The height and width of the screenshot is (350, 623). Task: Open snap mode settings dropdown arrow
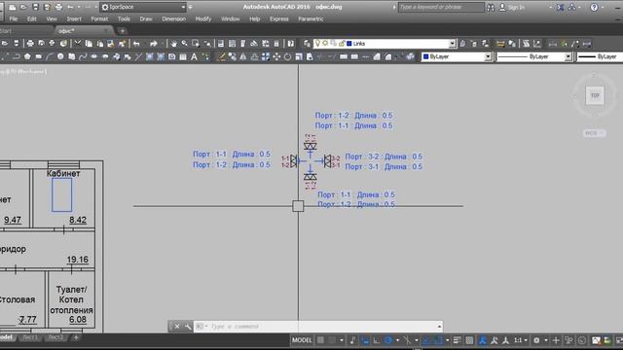[x=341, y=340]
